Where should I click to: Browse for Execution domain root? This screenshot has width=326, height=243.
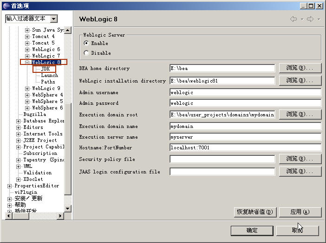tap(300, 114)
